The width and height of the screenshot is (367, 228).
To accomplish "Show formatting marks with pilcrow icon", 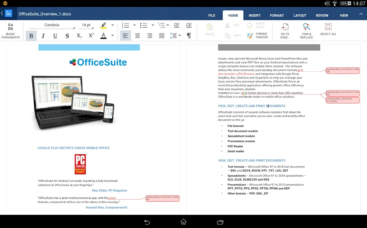I will (x=189, y=36).
